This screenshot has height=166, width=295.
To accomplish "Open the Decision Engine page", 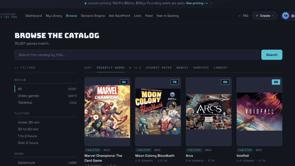I will point(93,15).
